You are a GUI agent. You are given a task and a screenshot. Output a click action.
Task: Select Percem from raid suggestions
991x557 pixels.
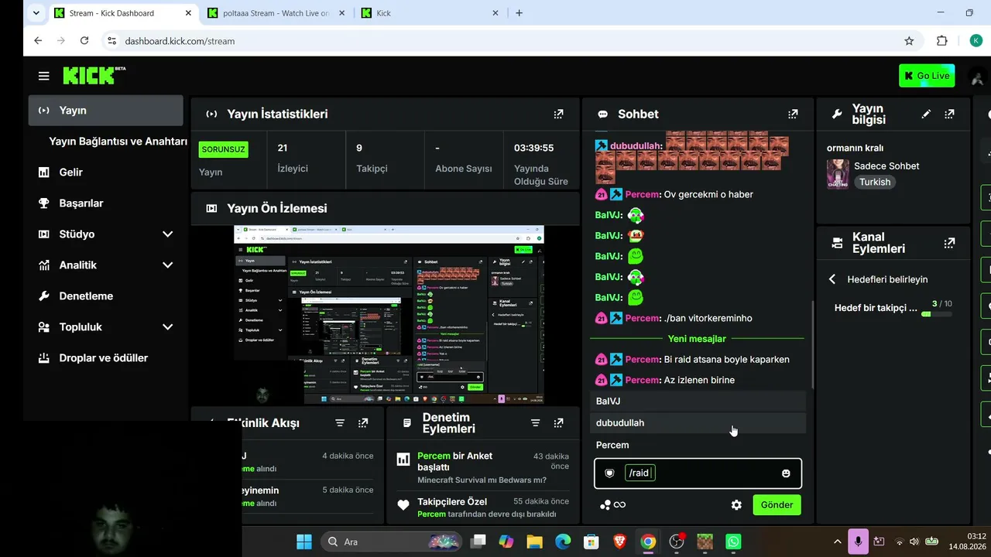[698, 445]
